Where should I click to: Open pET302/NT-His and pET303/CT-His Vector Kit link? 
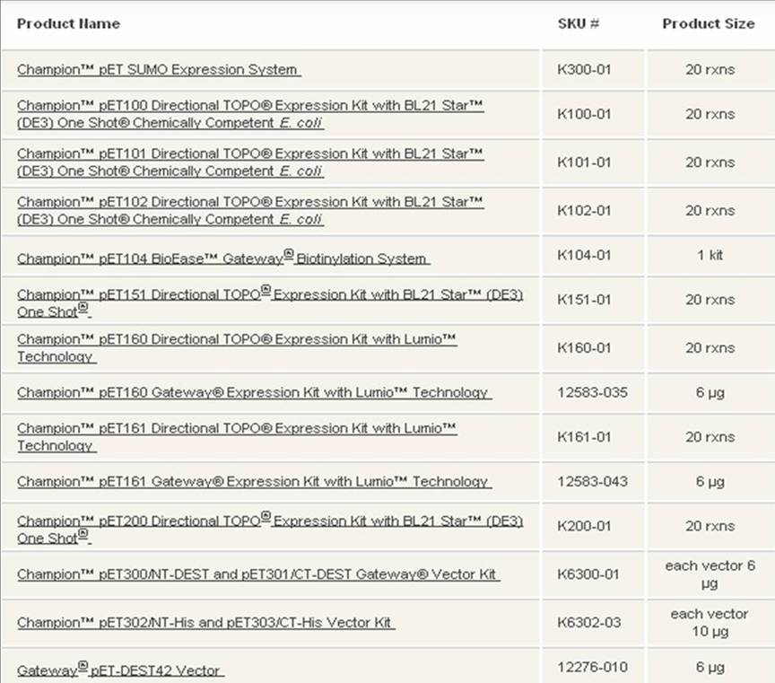click(x=205, y=623)
